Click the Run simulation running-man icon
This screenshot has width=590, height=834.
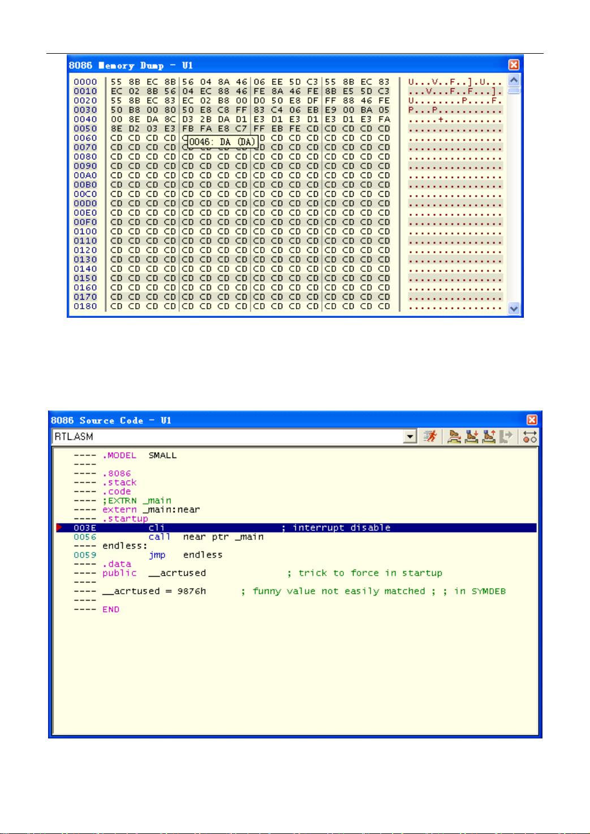pyautogui.click(x=430, y=437)
